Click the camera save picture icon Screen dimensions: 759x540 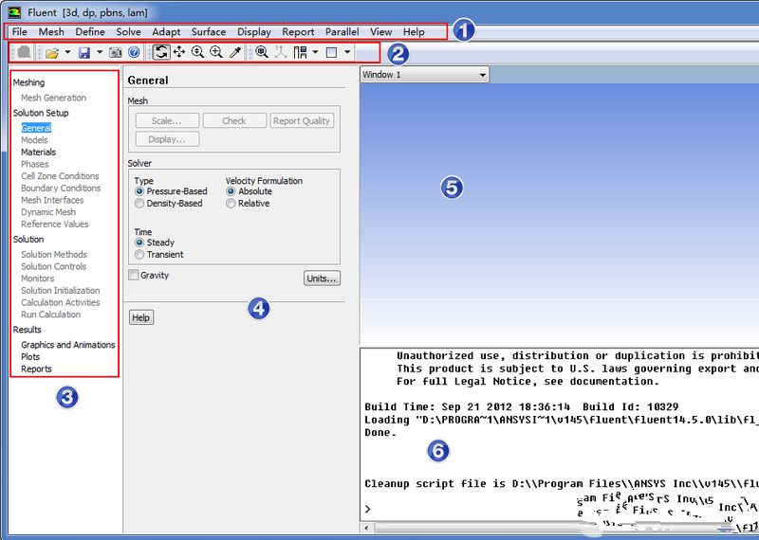(115, 52)
